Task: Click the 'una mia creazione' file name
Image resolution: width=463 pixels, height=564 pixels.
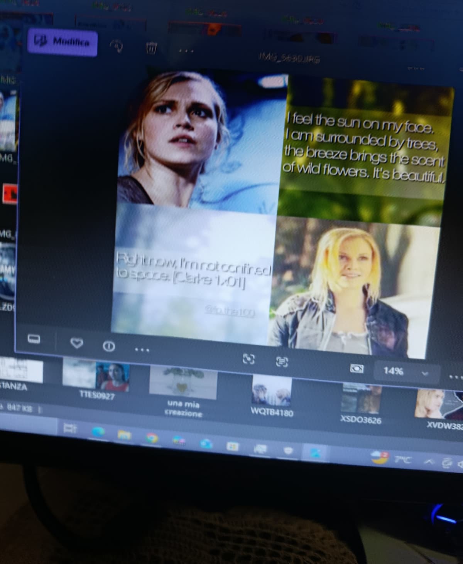Action: (183, 409)
